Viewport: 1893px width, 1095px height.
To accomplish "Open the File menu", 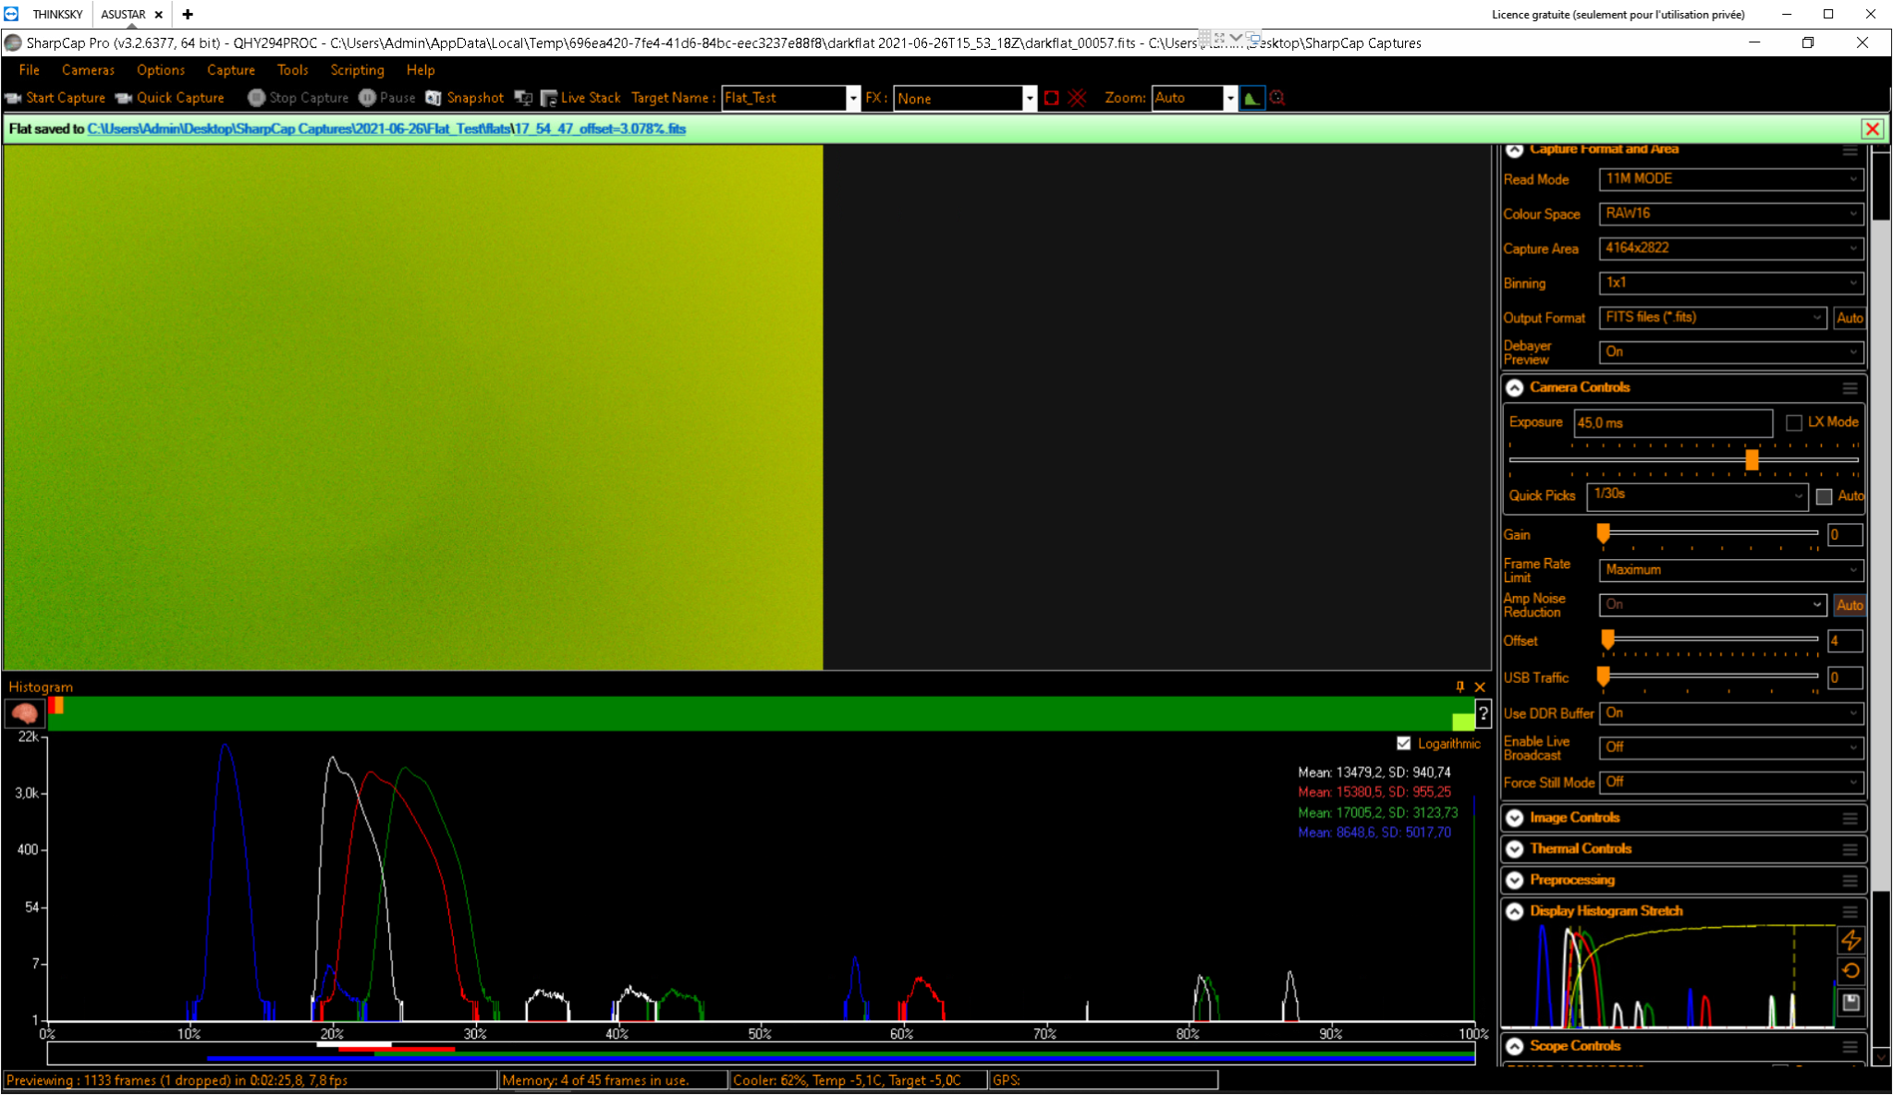I will [29, 70].
